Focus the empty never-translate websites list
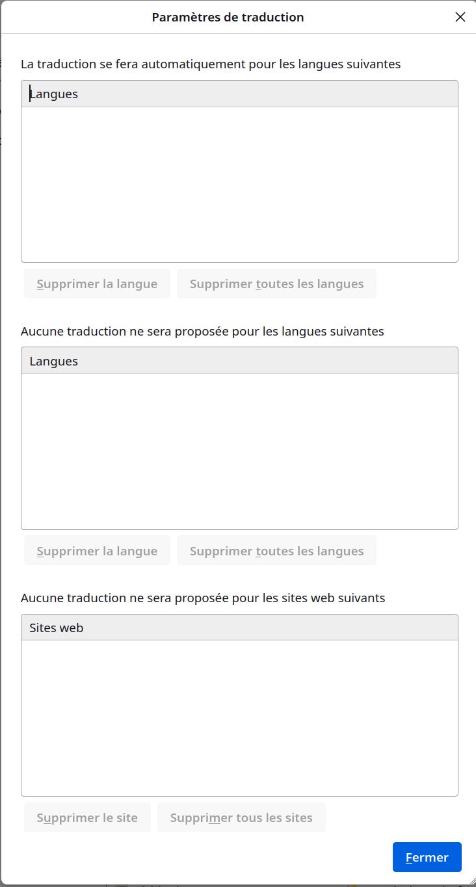Viewport: 476px width, 887px height. click(x=239, y=718)
